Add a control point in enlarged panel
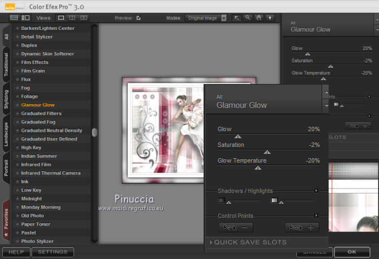Image resolution: width=379 pixels, height=259 pixels. (302, 228)
